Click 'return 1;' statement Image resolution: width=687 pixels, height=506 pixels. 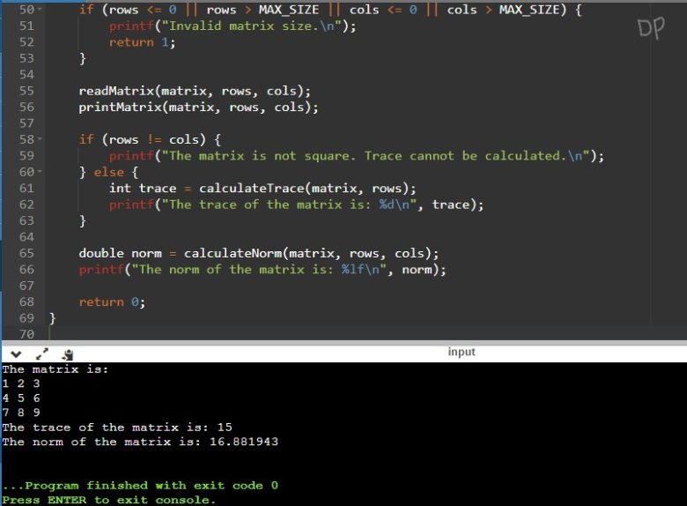point(142,42)
